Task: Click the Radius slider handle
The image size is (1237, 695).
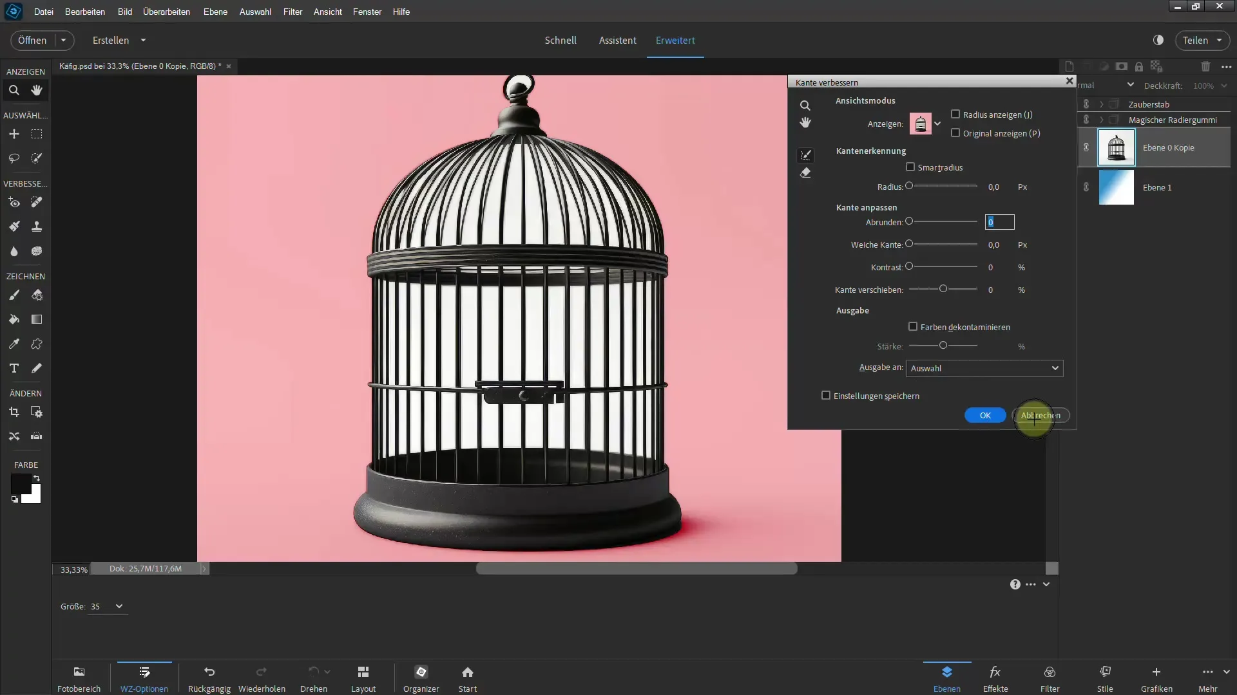Action: [x=909, y=186]
